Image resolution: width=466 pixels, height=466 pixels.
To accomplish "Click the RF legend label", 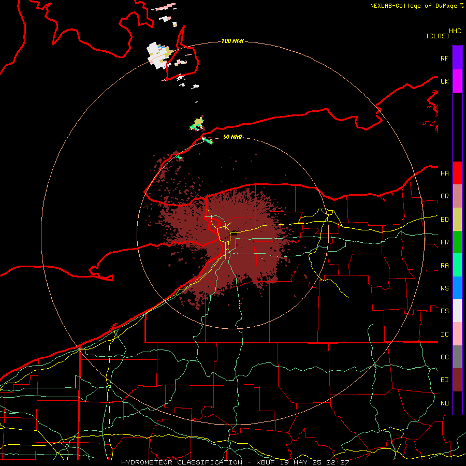I will tap(444, 58).
